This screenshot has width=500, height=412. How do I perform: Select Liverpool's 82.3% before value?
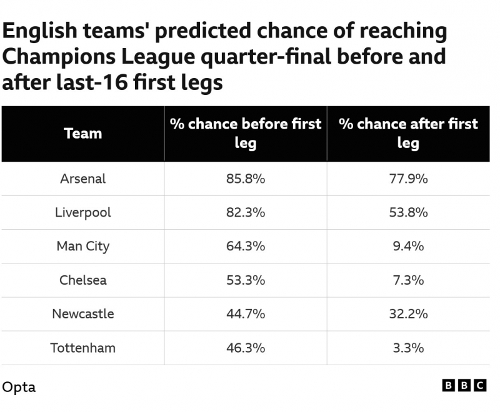pyautogui.click(x=246, y=212)
